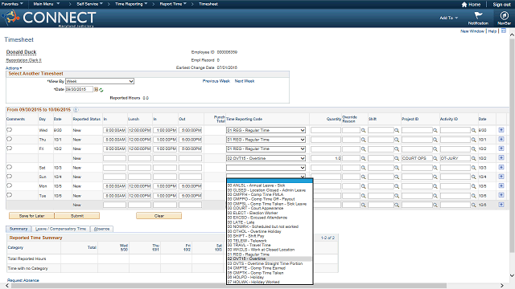Expand the Actions menu under employee name

click(14, 68)
